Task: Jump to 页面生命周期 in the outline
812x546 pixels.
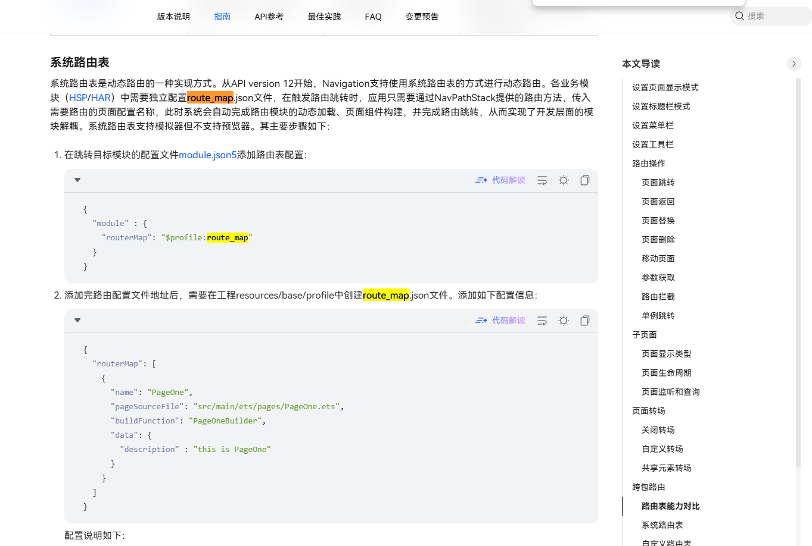Action: click(x=666, y=373)
